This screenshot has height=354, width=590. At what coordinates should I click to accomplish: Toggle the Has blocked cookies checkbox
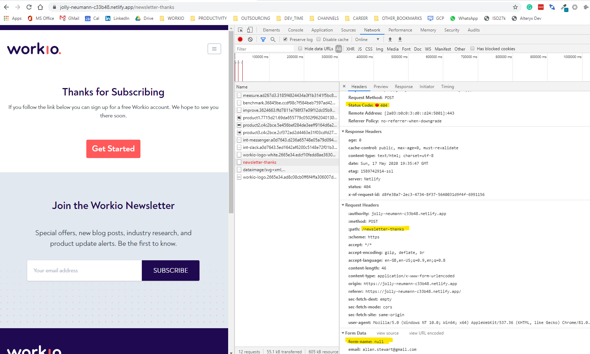coord(472,48)
